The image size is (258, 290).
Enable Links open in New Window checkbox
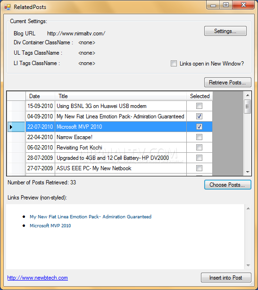pyautogui.click(x=174, y=64)
